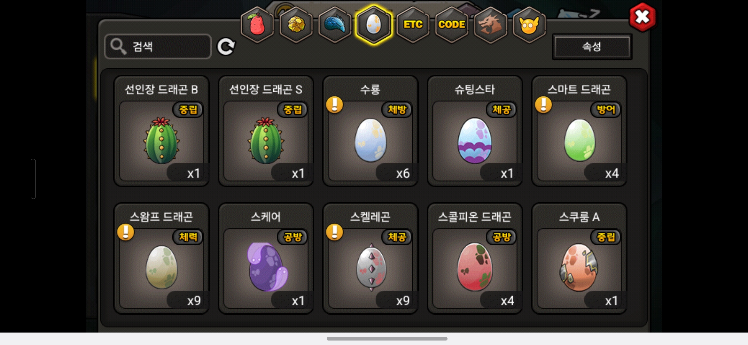The height and width of the screenshot is (345, 748).
Task: Open the CODE tab
Action: pyautogui.click(x=452, y=25)
